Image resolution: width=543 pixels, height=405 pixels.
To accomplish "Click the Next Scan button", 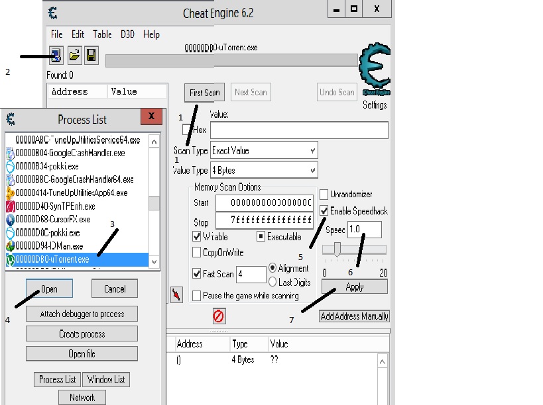I will pyautogui.click(x=251, y=92).
